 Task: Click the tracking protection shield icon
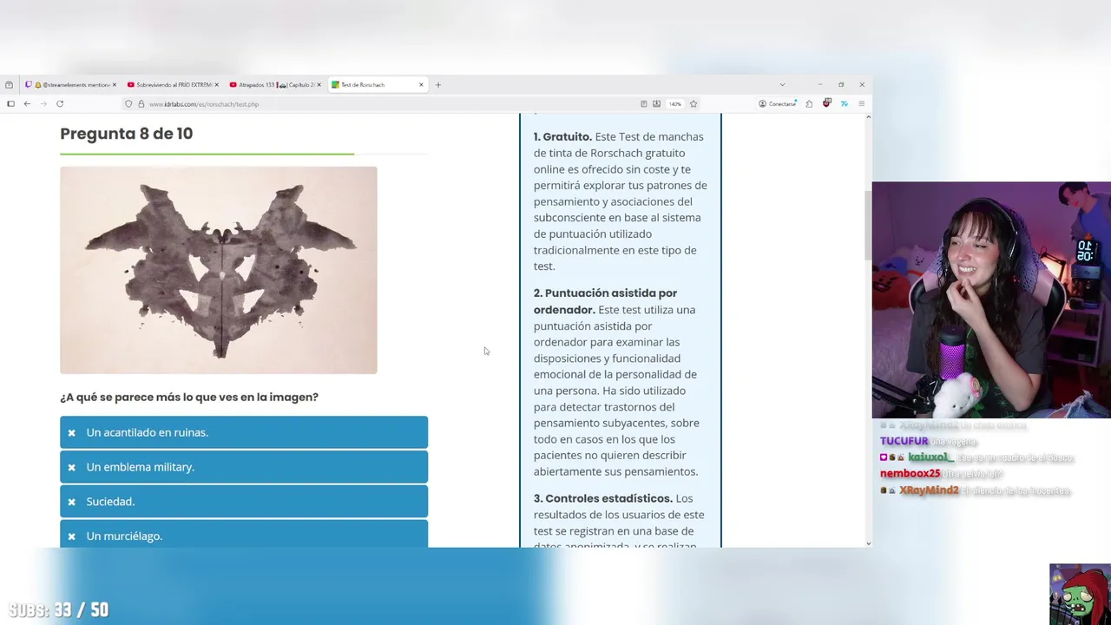point(128,104)
